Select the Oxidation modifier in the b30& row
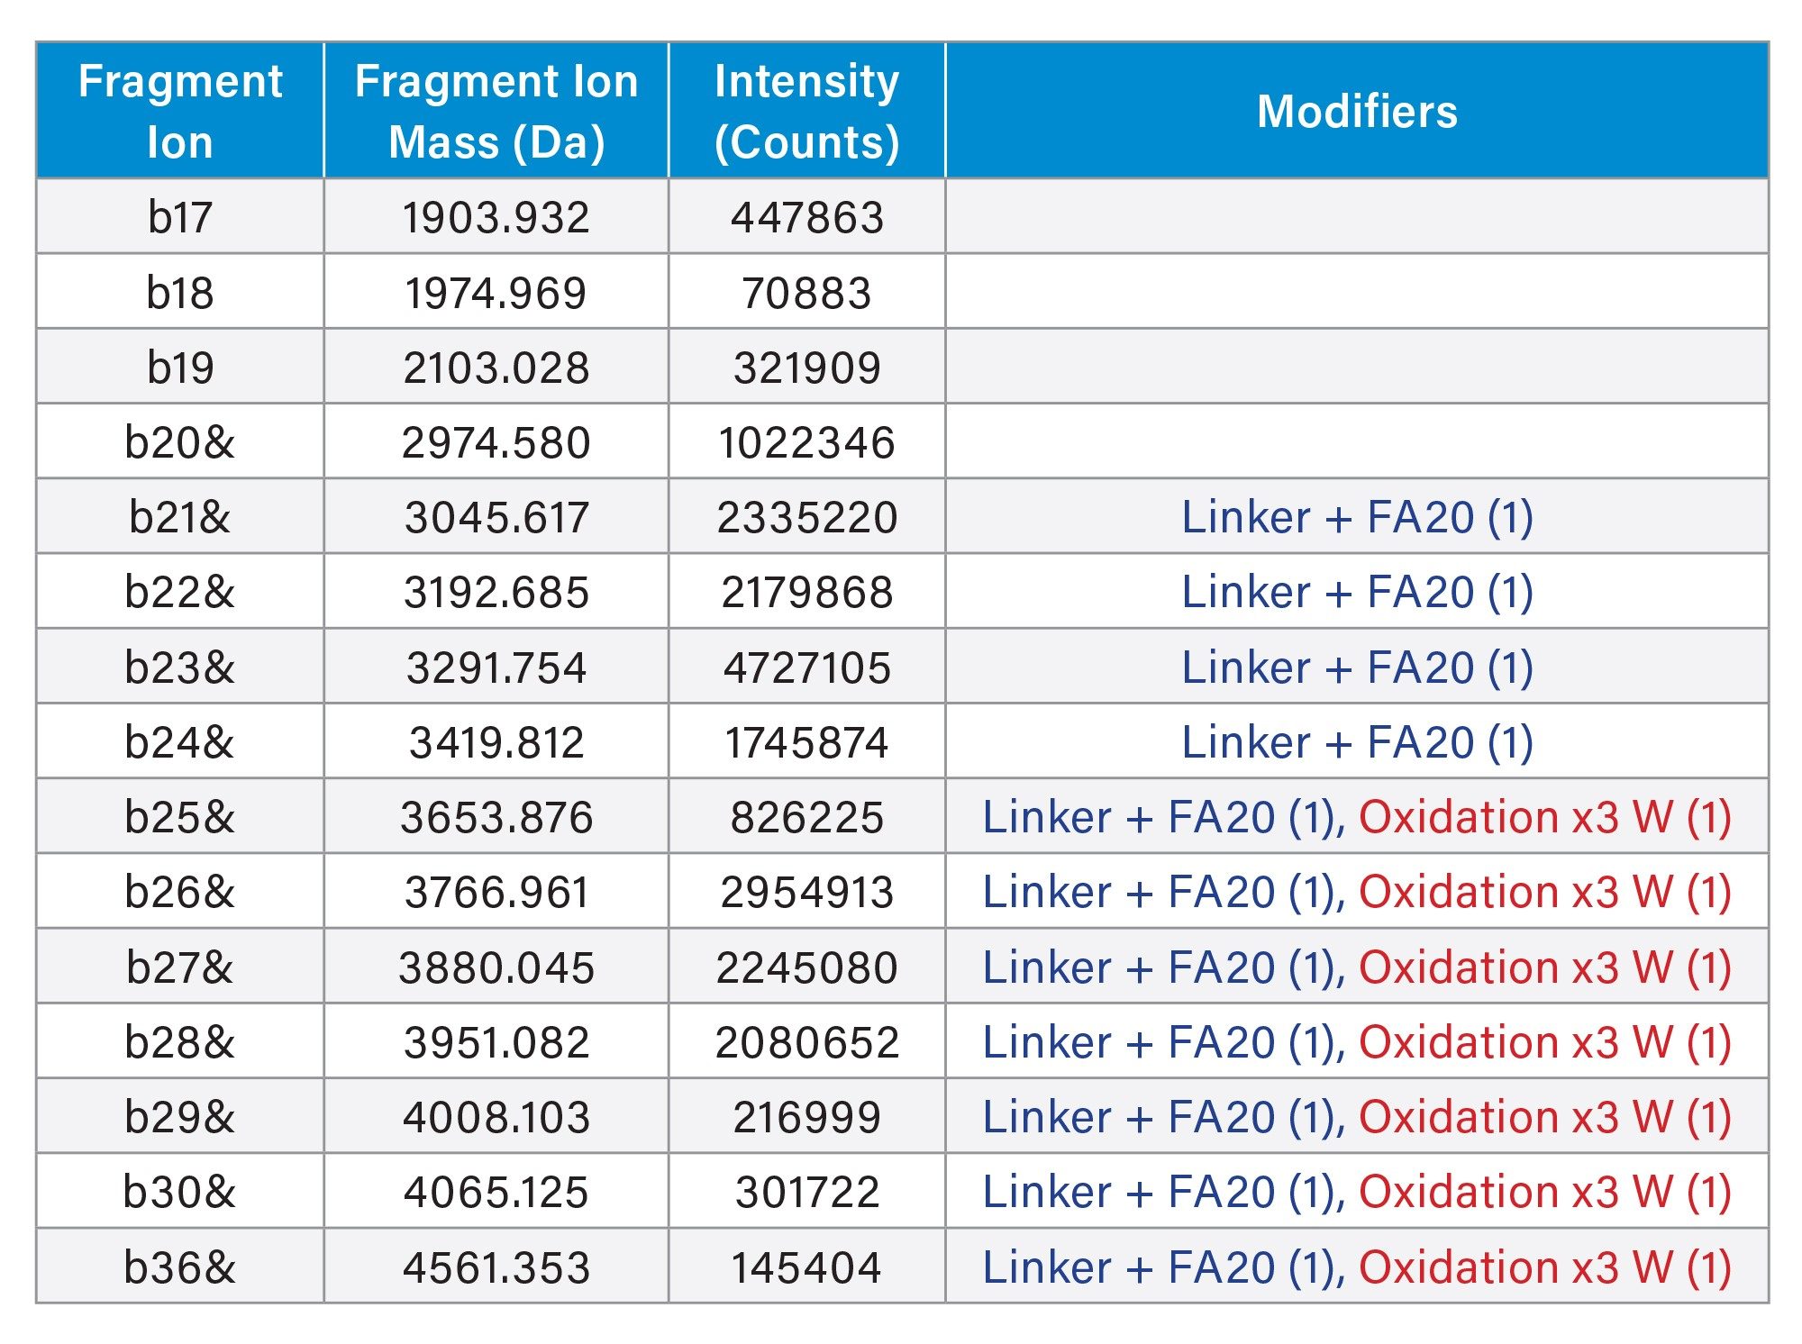Image resolution: width=1802 pixels, height=1344 pixels. pos(1545,1192)
